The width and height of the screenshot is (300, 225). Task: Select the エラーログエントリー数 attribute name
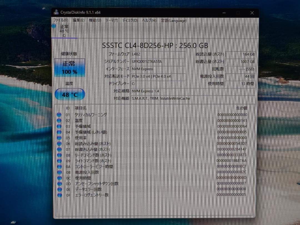click(92, 195)
